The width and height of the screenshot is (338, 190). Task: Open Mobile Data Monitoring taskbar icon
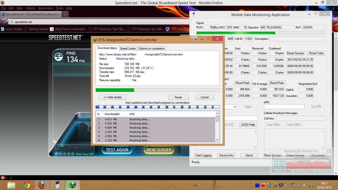coord(57,185)
